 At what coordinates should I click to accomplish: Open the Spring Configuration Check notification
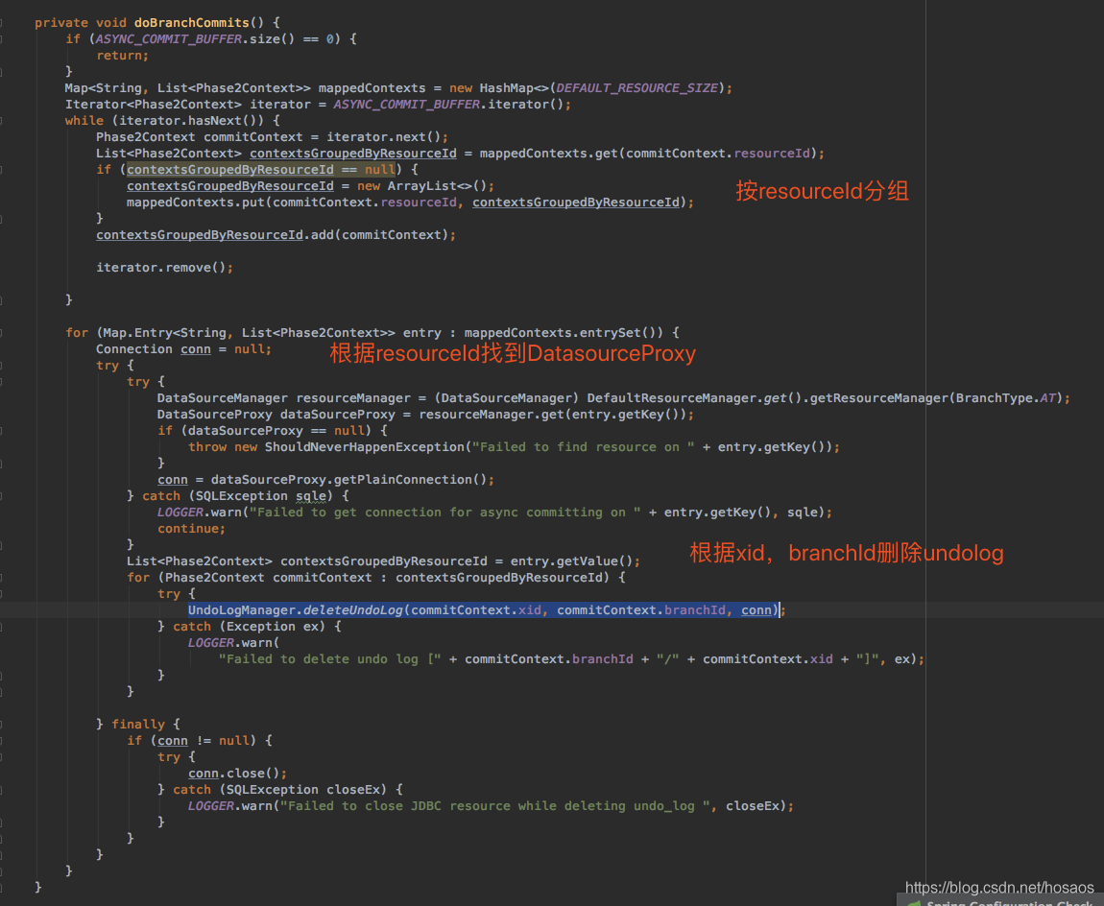click(x=1008, y=902)
